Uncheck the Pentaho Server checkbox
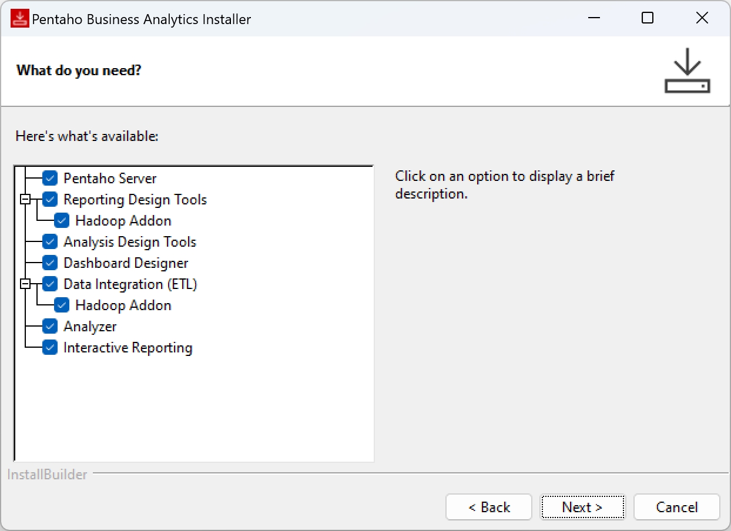 point(50,178)
